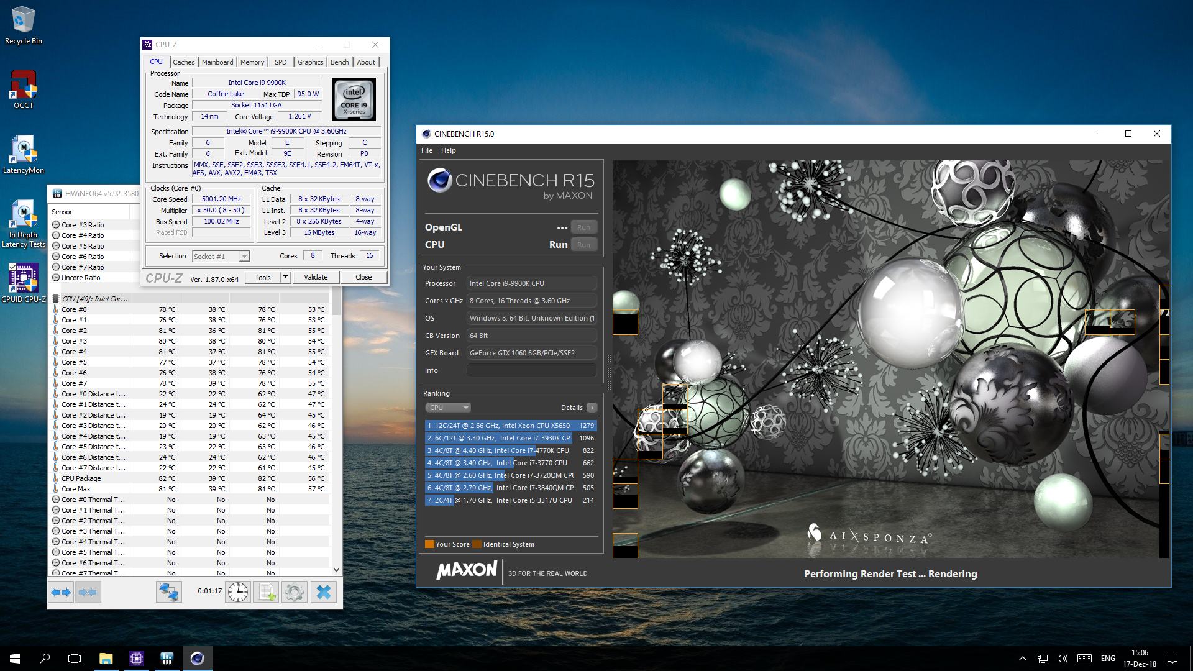
Task: Click the Validate button in CPU-Z
Action: [x=316, y=277]
